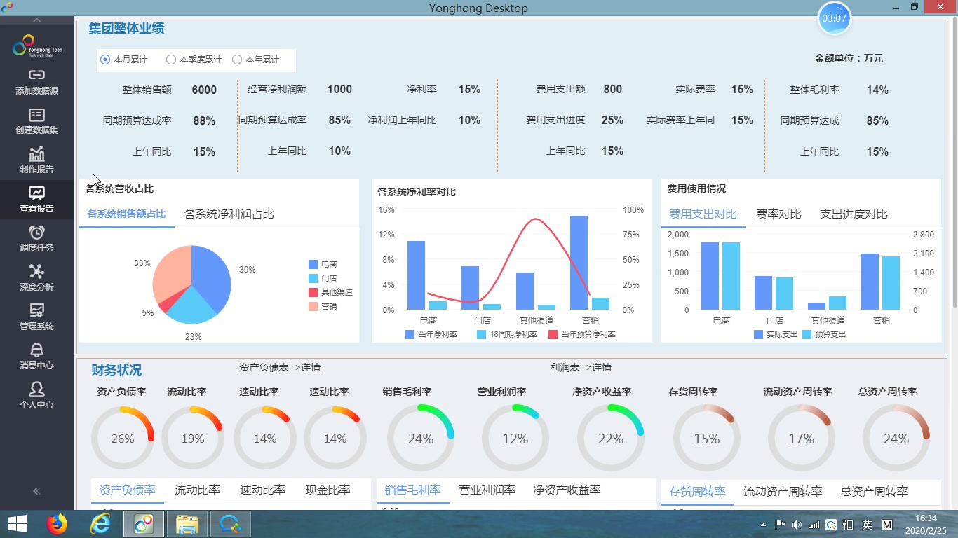Collapse the sidebar with double chevron
The width and height of the screenshot is (958, 538).
36,491
